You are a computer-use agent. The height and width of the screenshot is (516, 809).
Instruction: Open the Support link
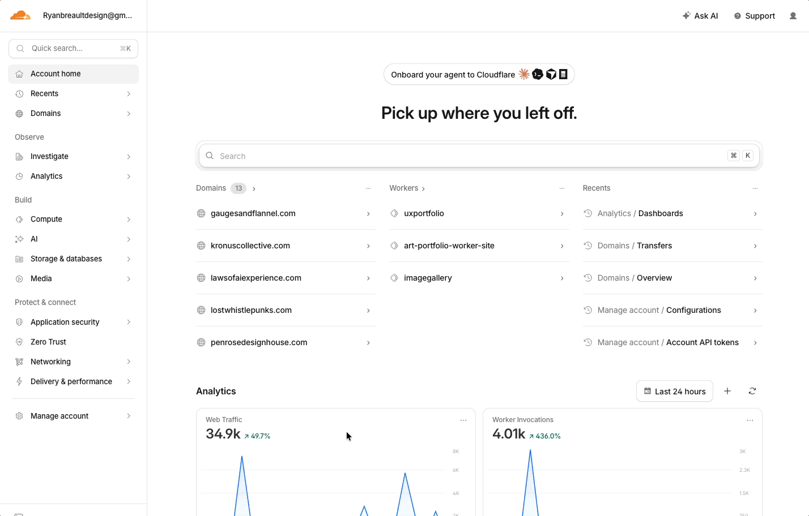(755, 16)
